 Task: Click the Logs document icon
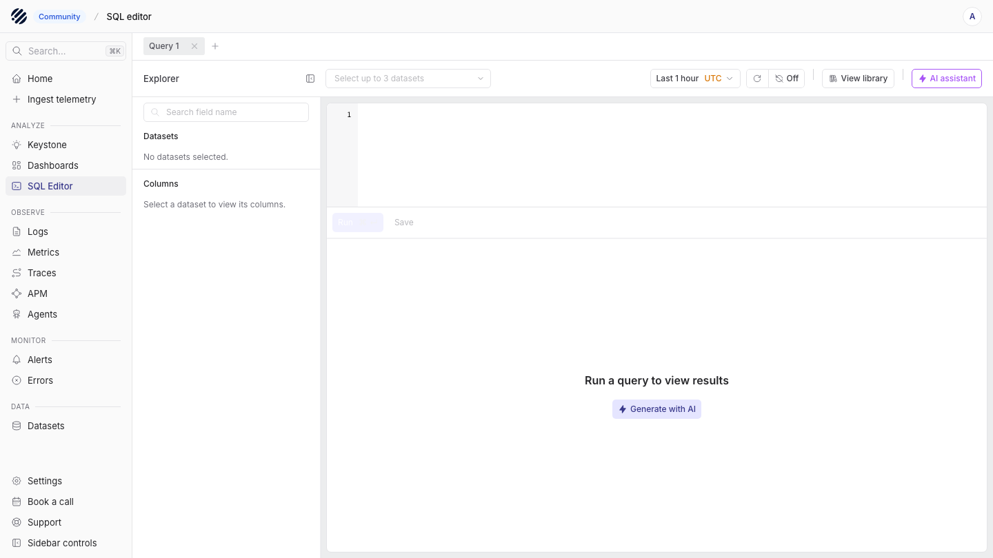17,231
